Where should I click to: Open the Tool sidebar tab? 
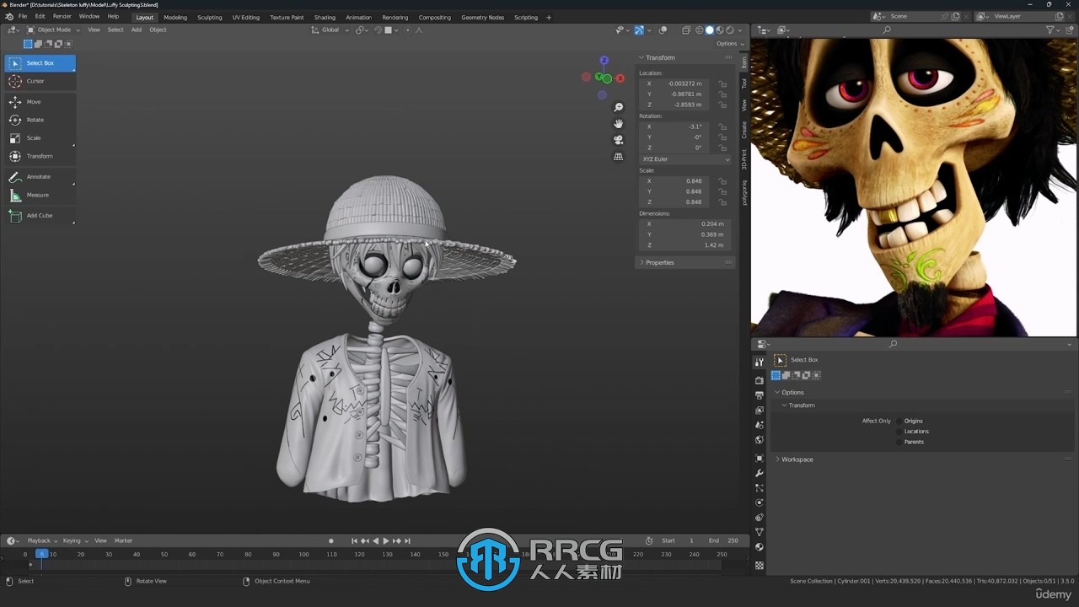pos(744,83)
